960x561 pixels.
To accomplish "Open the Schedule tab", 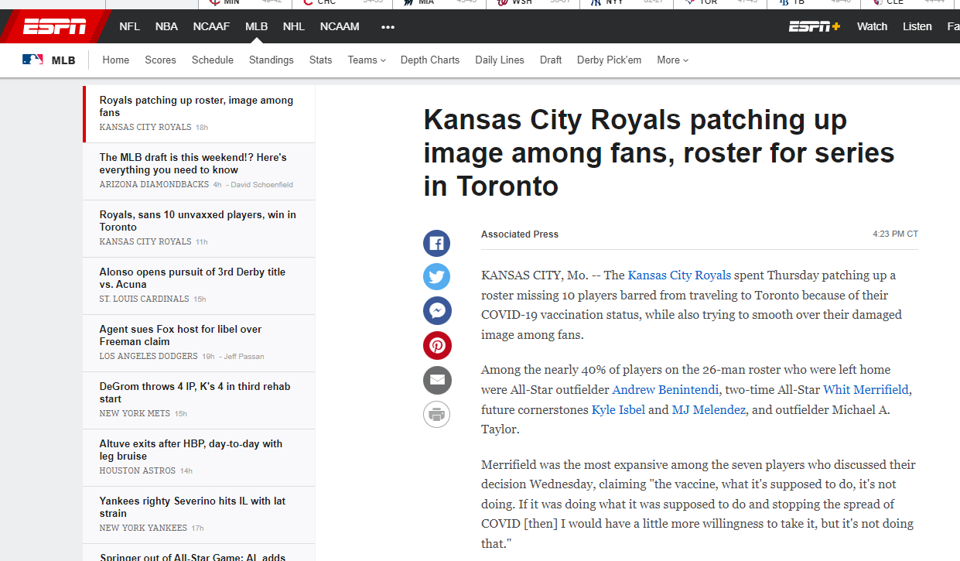I will pyautogui.click(x=213, y=60).
